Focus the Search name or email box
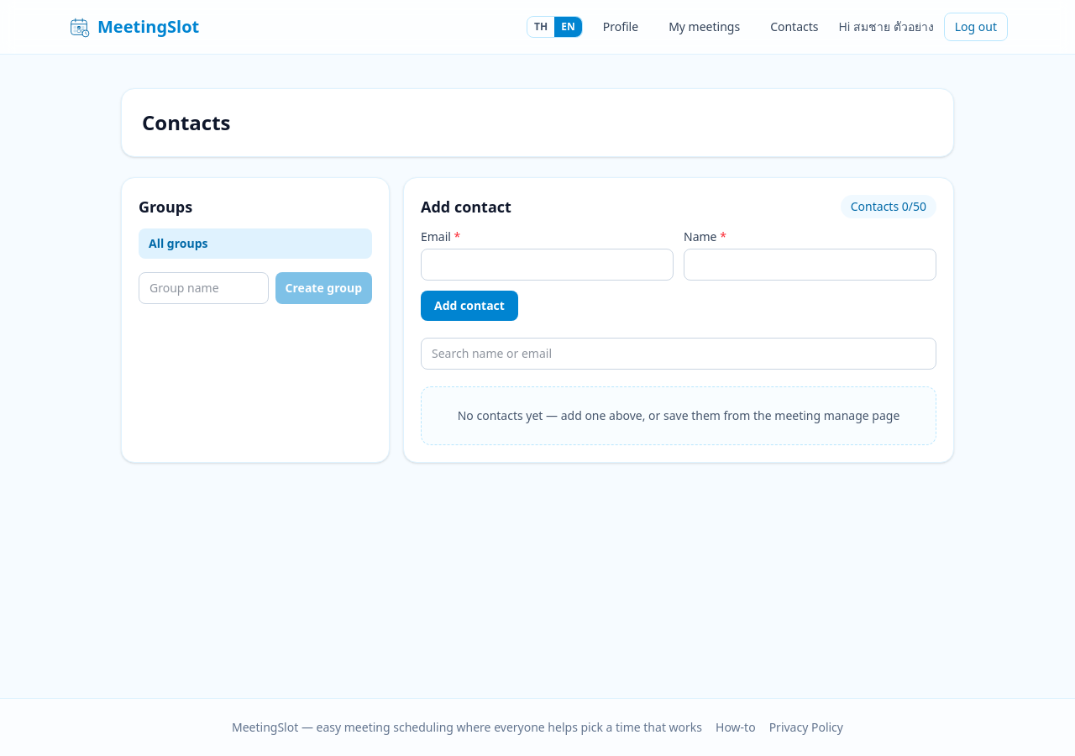 pos(679,354)
